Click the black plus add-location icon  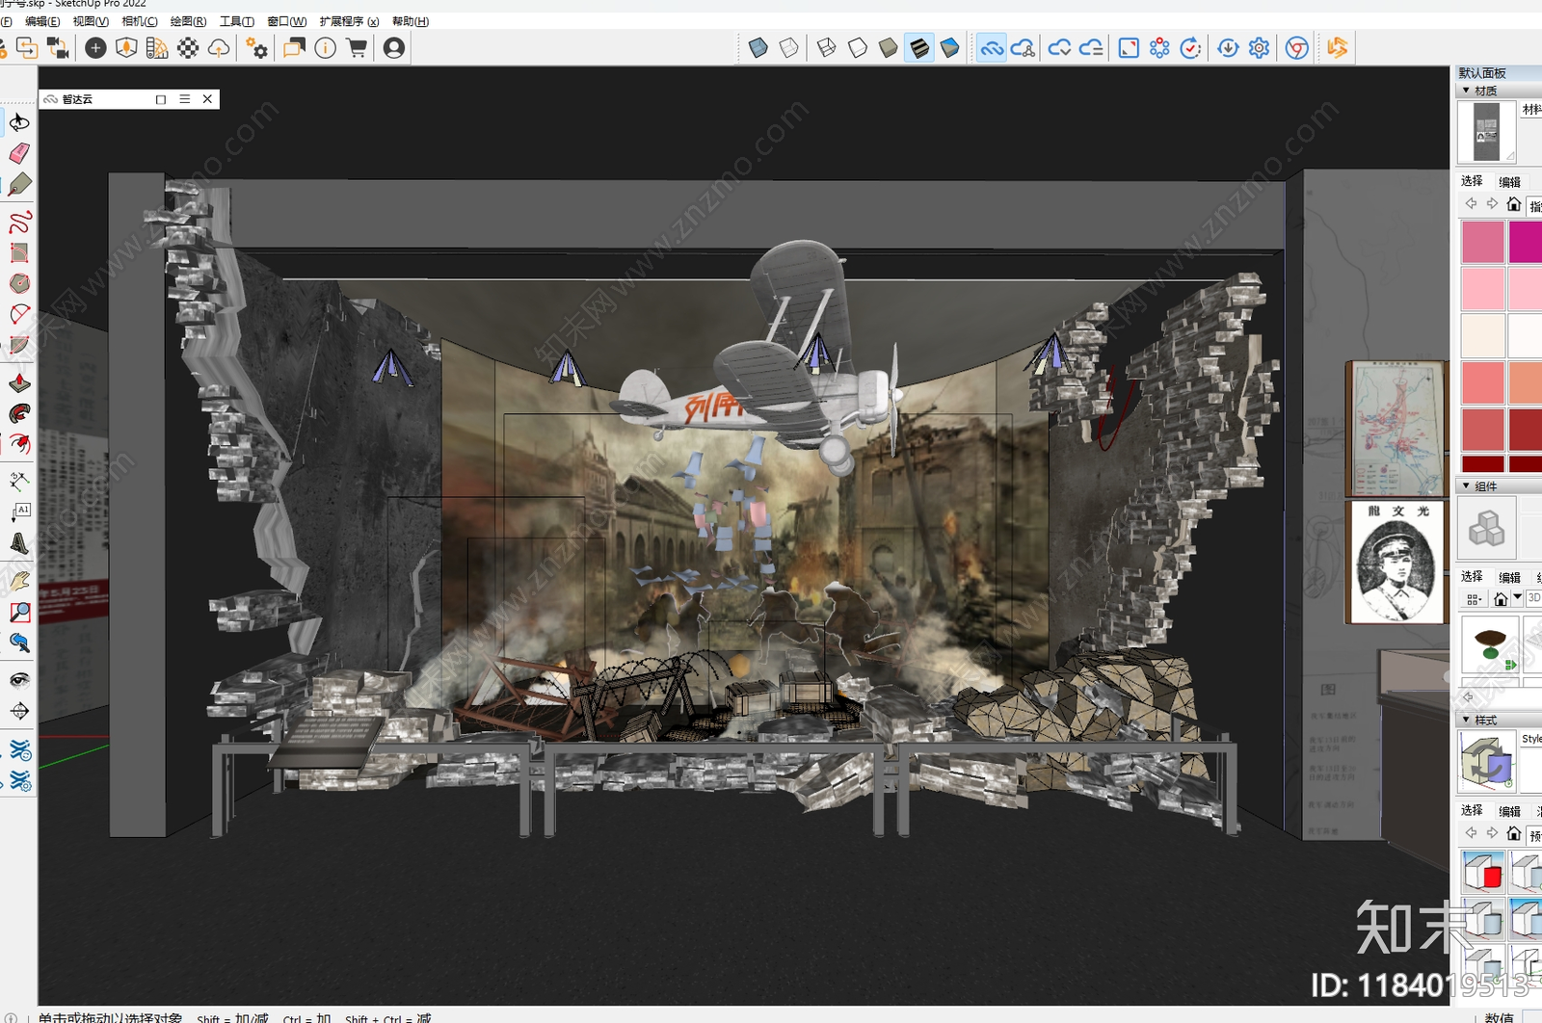95,47
